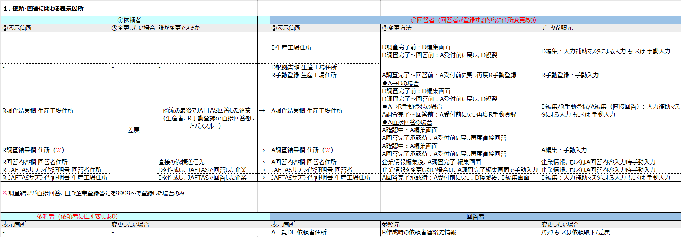This screenshot has width=681, height=237.
Task: Click the red '依頼者（依頼者に住所変更あり)' header
Action: point(77,217)
